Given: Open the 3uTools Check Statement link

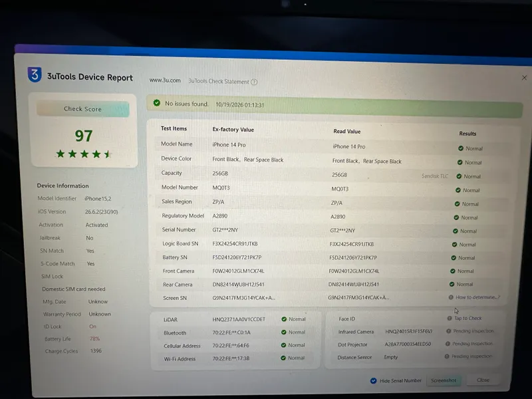Looking at the screenshot, I should (x=219, y=81).
